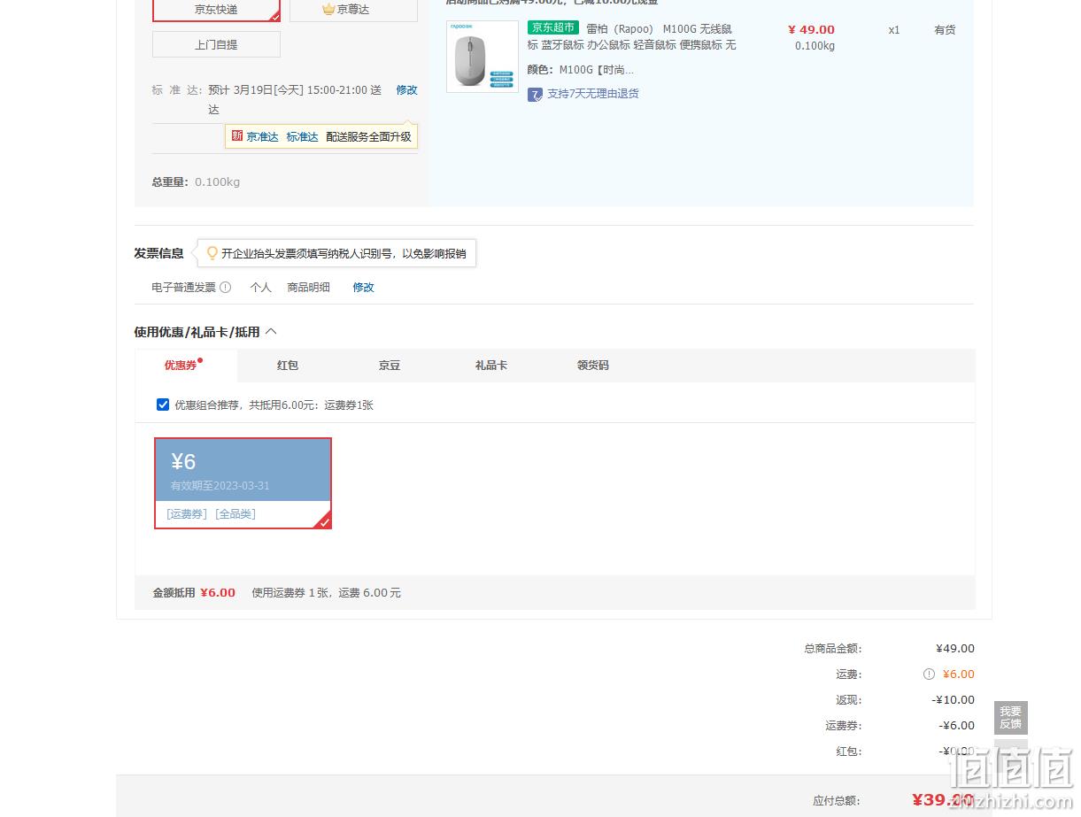Switch to 红包 tab
The width and height of the screenshot is (1081, 817).
[x=287, y=366]
